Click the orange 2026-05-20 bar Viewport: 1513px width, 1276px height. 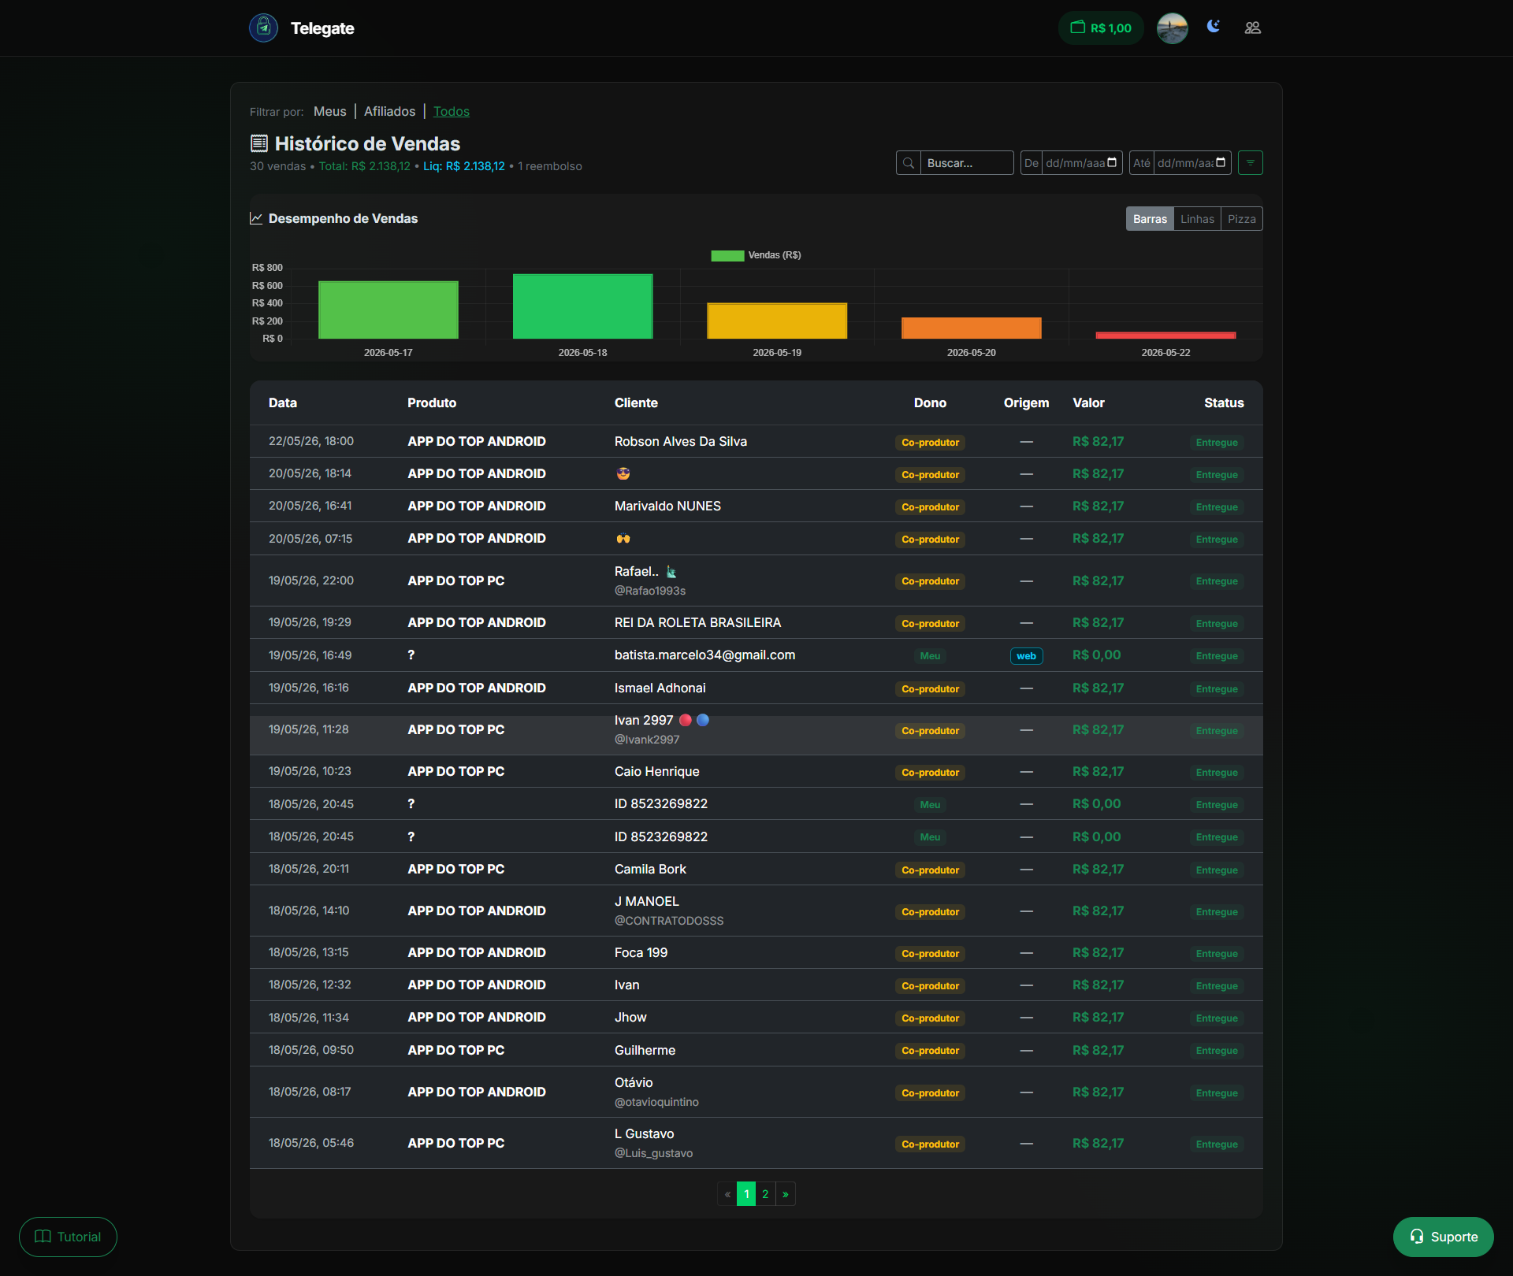[x=971, y=328]
